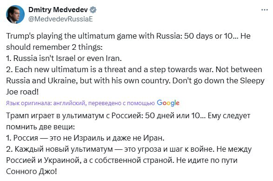
Task: Click the 'should remember 2 things:' line
Action: pyautogui.click(x=54, y=47)
